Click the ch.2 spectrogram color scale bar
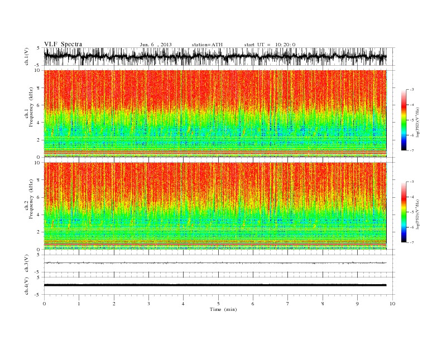This screenshot has height=341, width=442. 404,212
